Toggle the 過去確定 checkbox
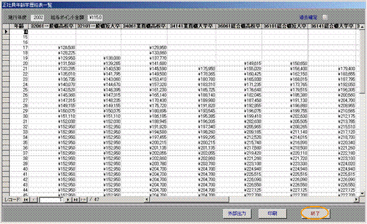This screenshot has height=224, width=367. pyautogui.click(x=325, y=17)
